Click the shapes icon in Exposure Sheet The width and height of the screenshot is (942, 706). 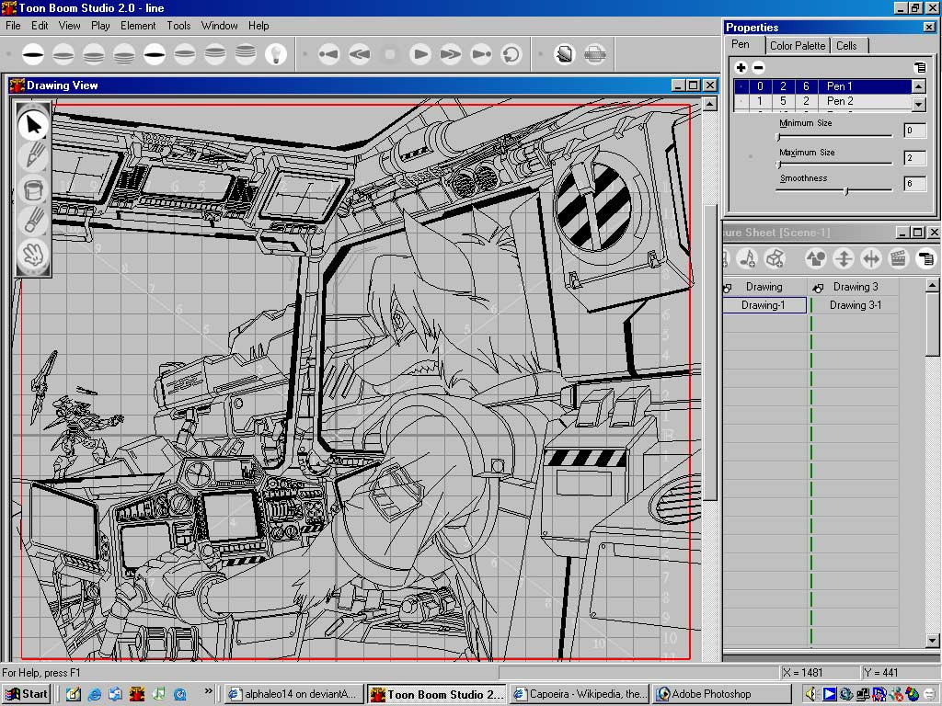816,258
